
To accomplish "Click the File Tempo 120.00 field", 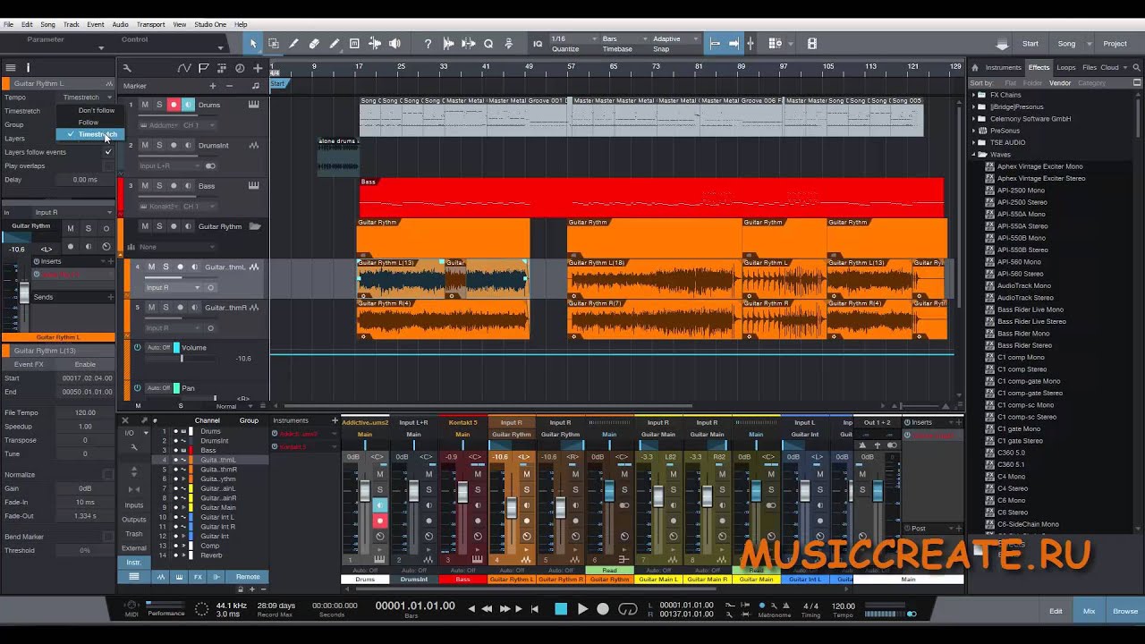I will click(x=85, y=413).
